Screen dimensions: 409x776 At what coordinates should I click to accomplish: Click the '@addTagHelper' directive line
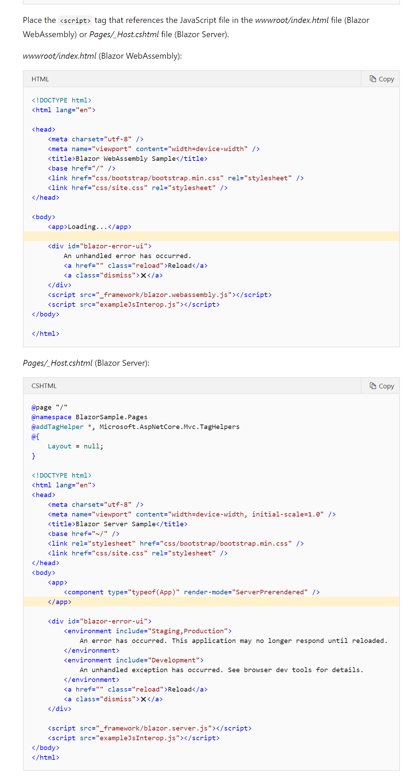(x=136, y=427)
